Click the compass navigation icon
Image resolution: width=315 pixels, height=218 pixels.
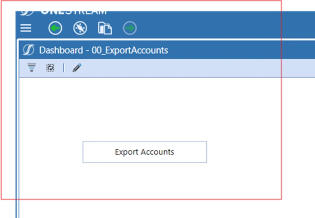click(80, 28)
